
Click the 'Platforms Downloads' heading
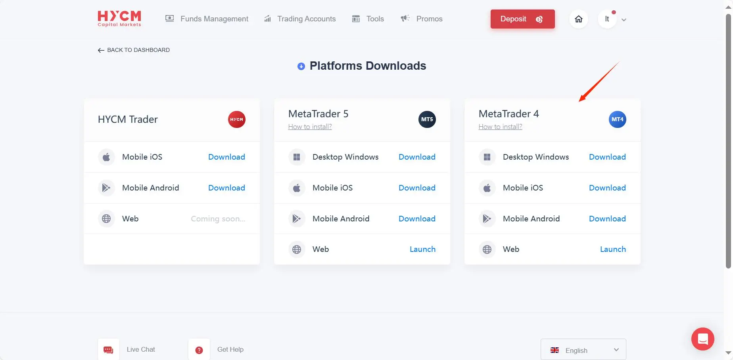tap(368, 66)
